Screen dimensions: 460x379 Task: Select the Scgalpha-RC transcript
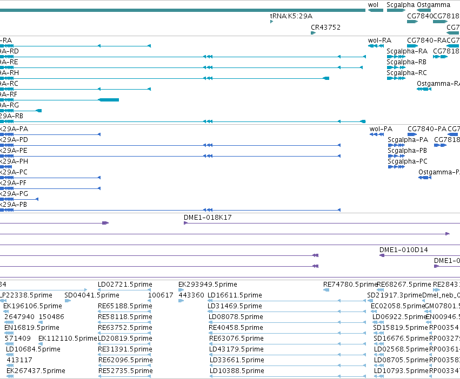(x=396, y=79)
